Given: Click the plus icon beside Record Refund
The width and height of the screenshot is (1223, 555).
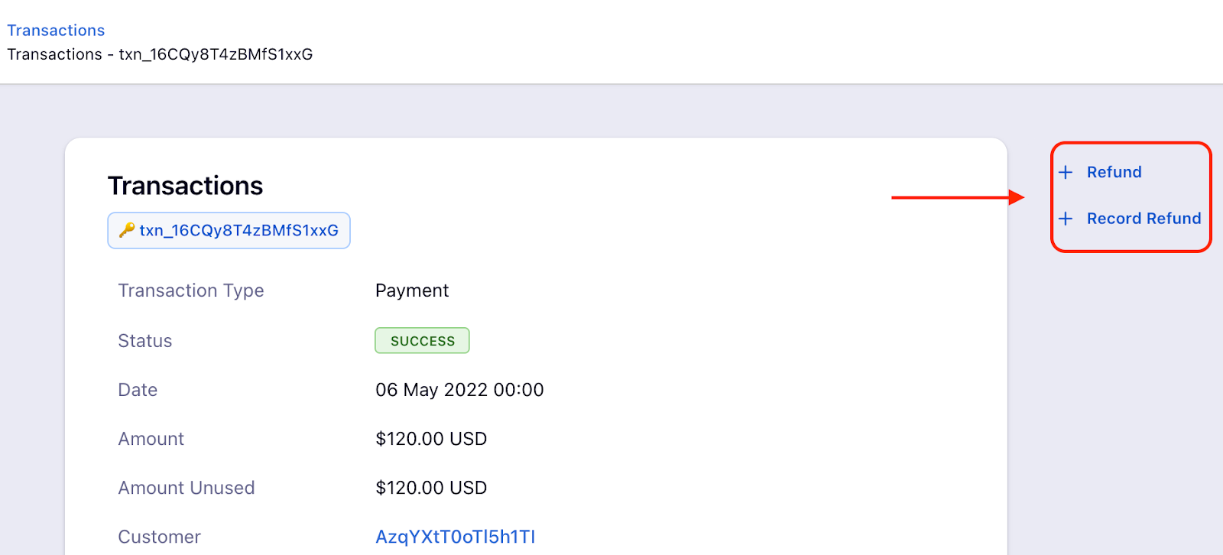Looking at the screenshot, I should click(1066, 219).
